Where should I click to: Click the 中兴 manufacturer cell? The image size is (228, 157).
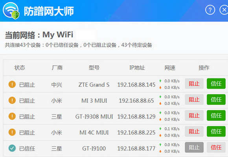tap(57, 85)
